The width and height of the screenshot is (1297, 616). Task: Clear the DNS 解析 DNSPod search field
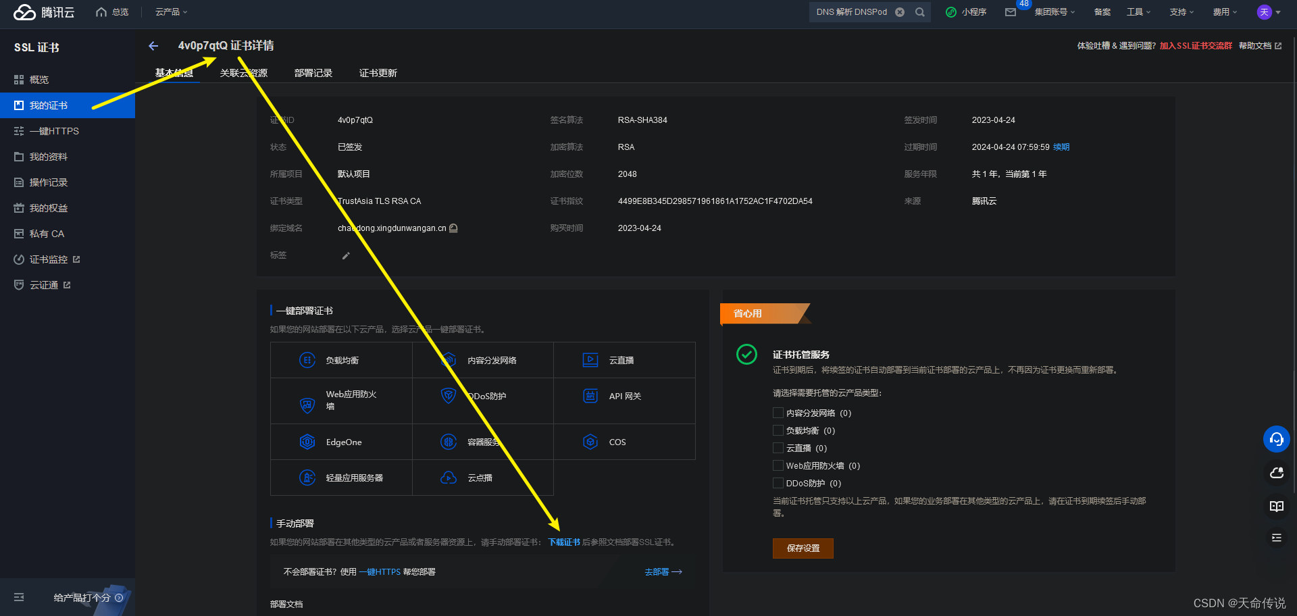click(900, 11)
